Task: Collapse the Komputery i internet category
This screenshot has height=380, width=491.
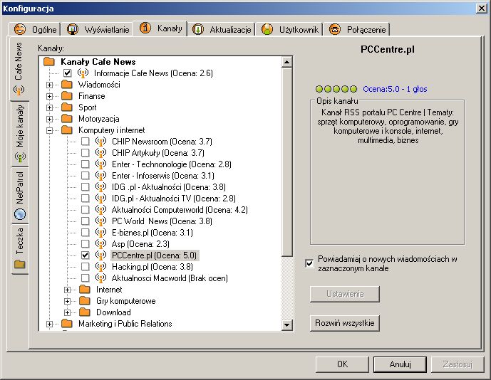Action: (50, 130)
